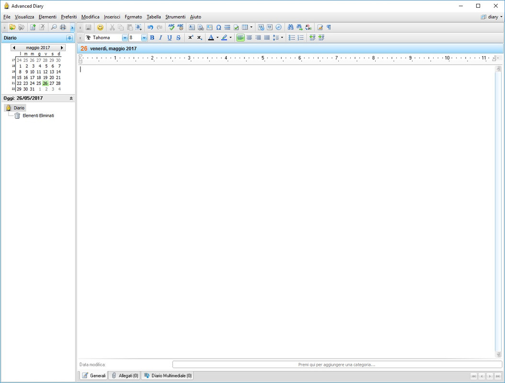
Task: Toggle italic formatting
Action: click(161, 38)
